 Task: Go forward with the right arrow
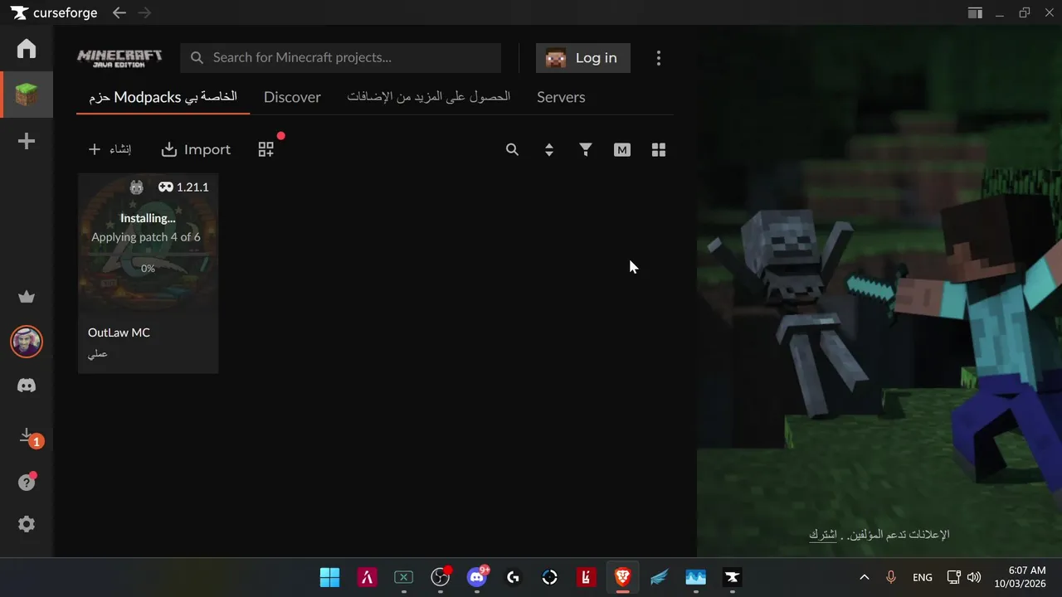pyautogui.click(x=144, y=12)
